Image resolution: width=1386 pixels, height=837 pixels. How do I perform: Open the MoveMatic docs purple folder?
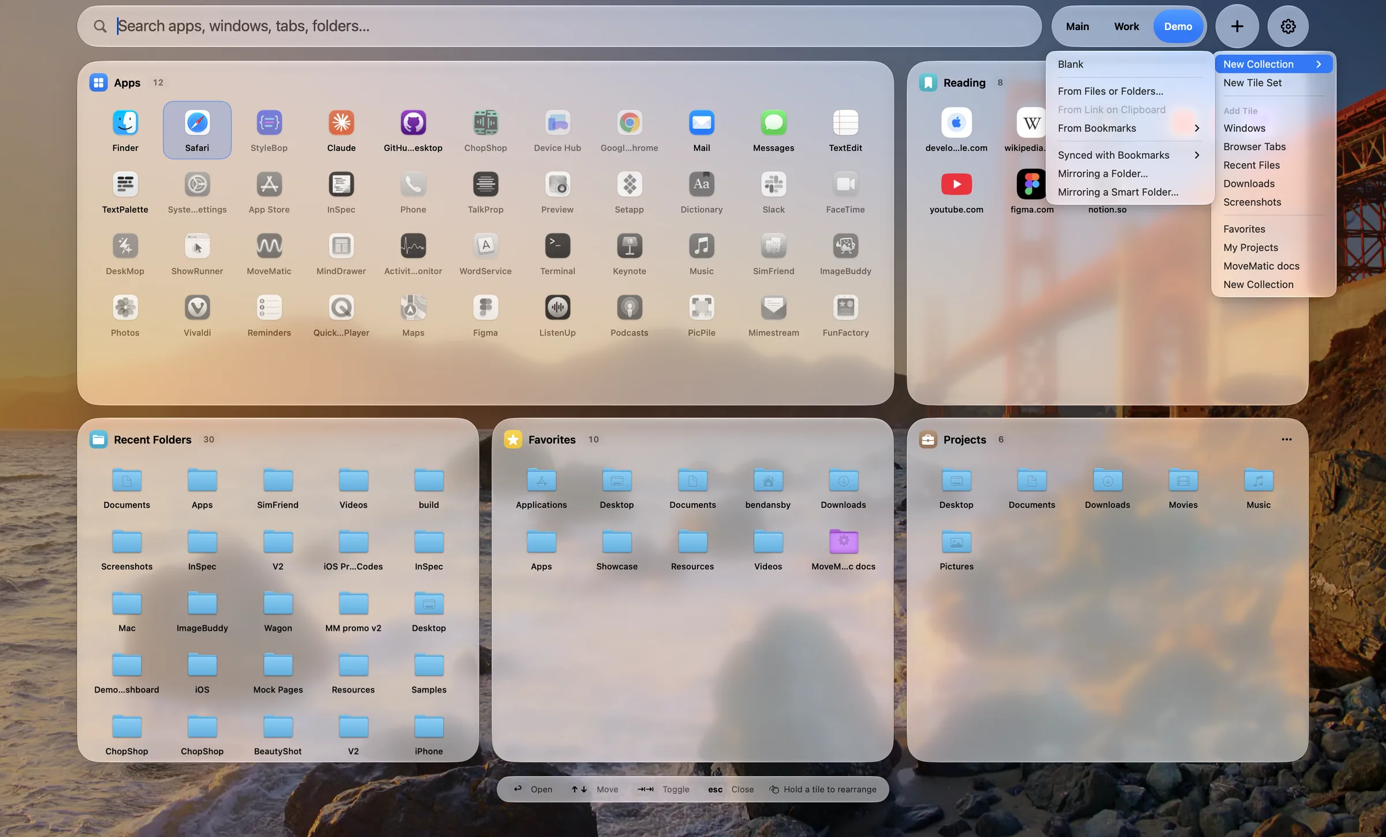843,549
